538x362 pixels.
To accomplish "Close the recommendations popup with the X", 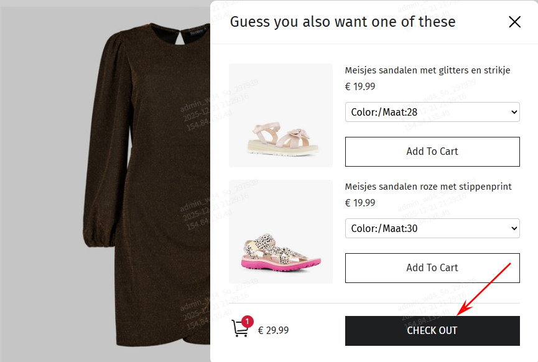I will (514, 22).
